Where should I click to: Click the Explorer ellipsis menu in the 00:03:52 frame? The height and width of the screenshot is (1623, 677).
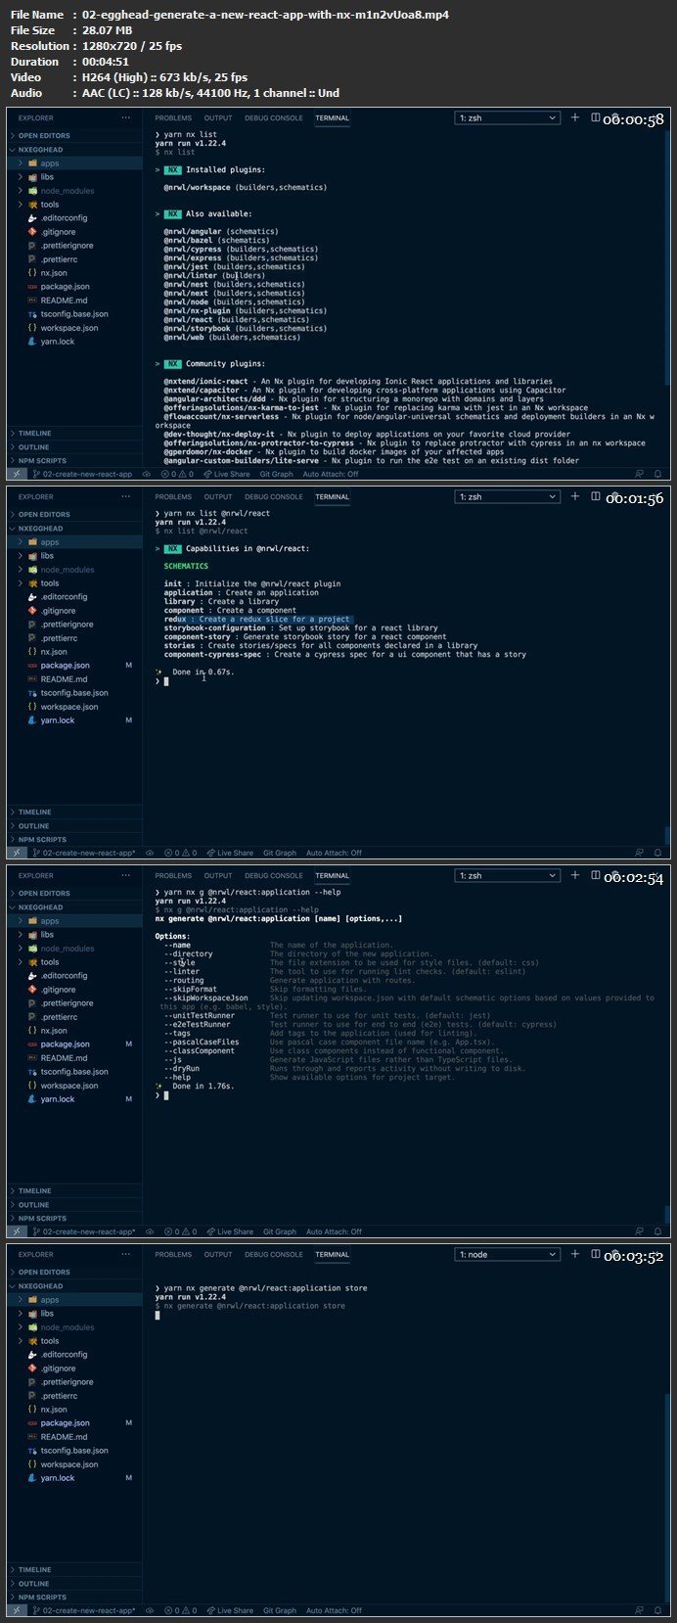point(125,1254)
